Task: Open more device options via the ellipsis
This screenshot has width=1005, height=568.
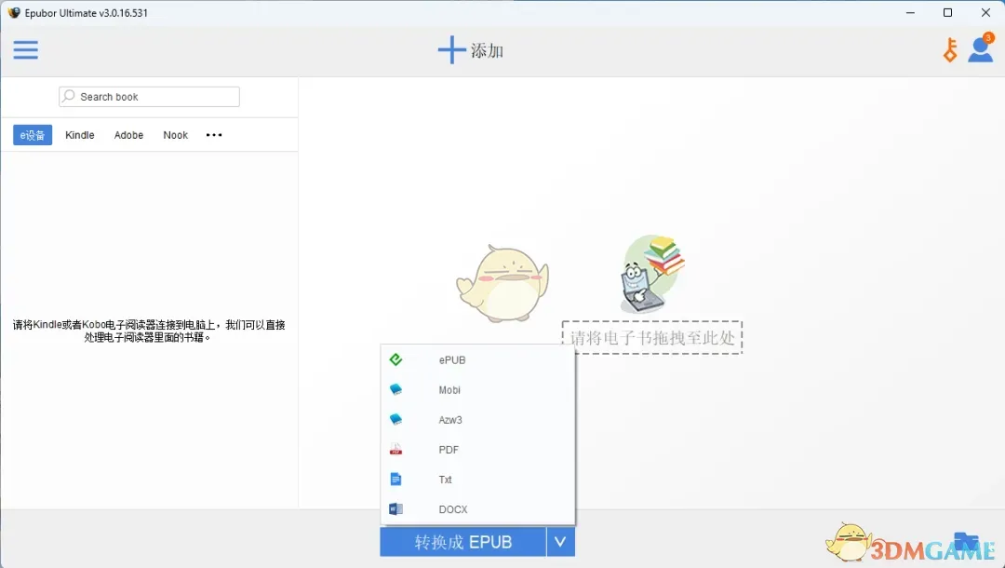Action: [x=213, y=135]
